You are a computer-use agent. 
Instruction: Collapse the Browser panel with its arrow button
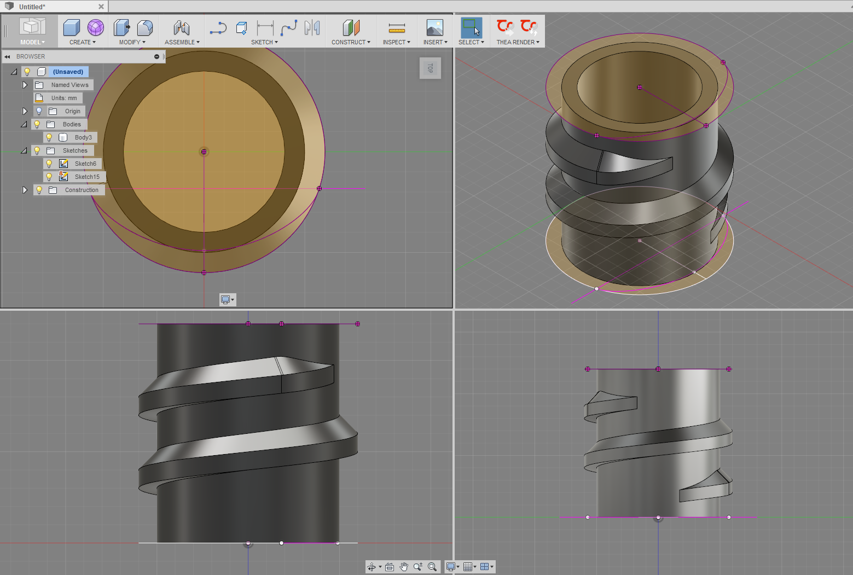[x=7, y=56]
